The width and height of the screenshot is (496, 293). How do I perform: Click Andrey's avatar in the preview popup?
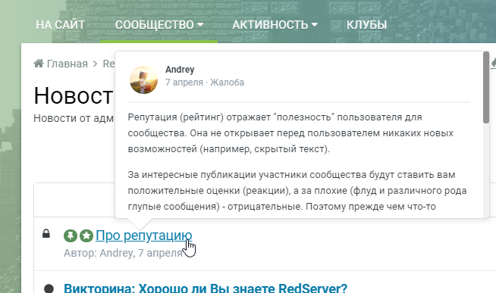click(x=143, y=80)
